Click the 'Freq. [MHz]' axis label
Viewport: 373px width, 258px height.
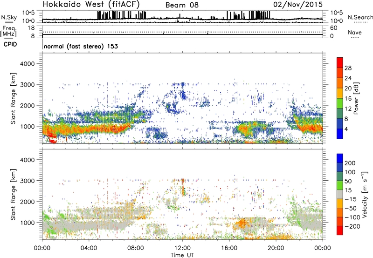tap(9, 32)
